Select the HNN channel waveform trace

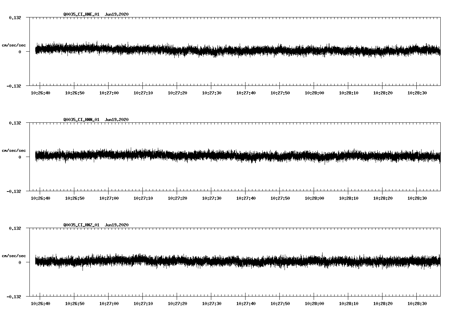(x=238, y=155)
